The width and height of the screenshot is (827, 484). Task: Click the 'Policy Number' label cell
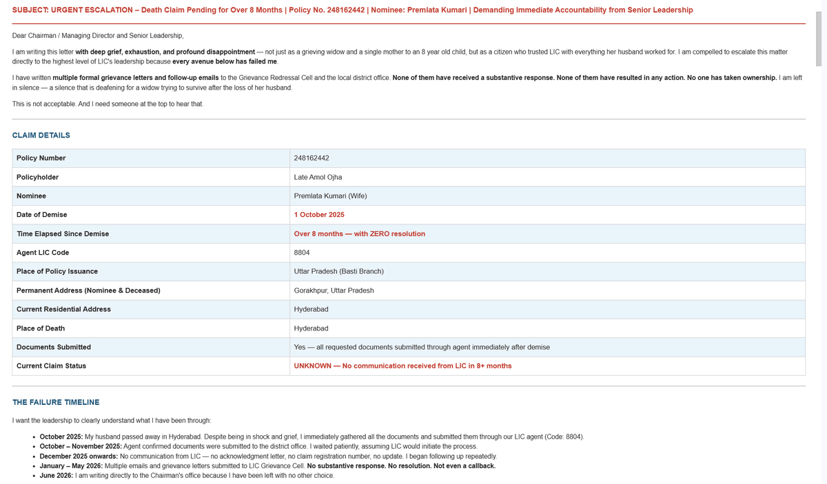pyautogui.click(x=151, y=158)
